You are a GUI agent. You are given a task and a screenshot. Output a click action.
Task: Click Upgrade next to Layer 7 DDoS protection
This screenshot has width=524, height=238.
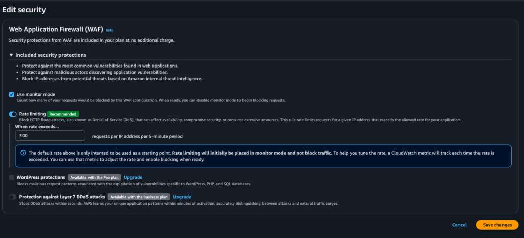point(182,197)
